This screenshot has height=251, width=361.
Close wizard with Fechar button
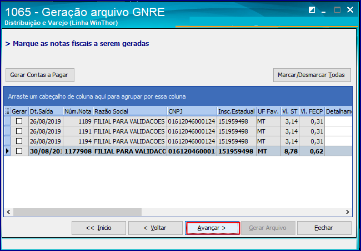(x=324, y=228)
